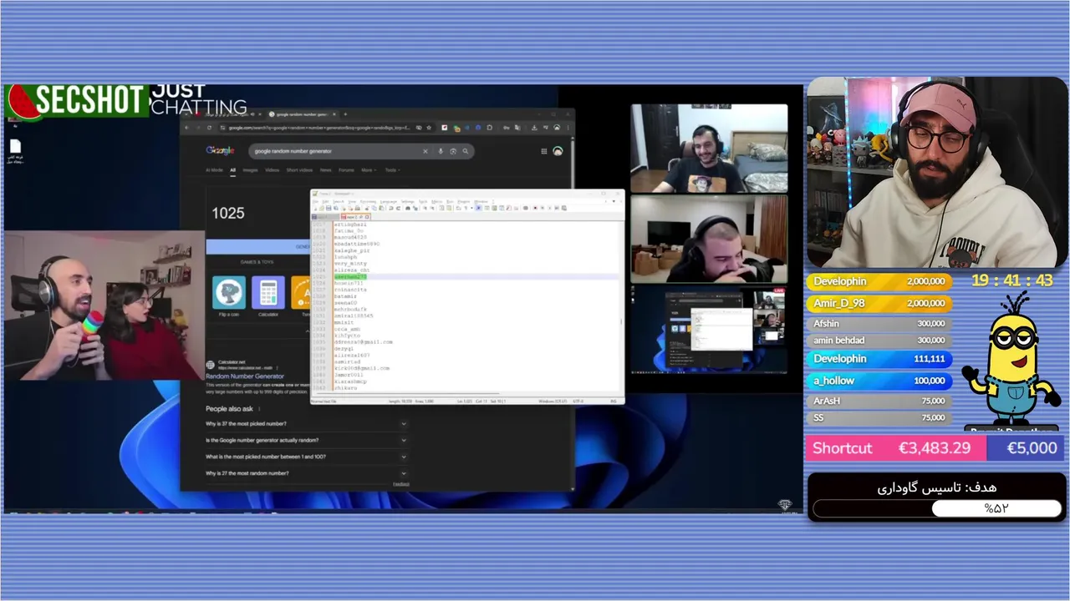The image size is (1070, 601).
Task: Click the Chrome address bar URL
Action: coord(318,128)
